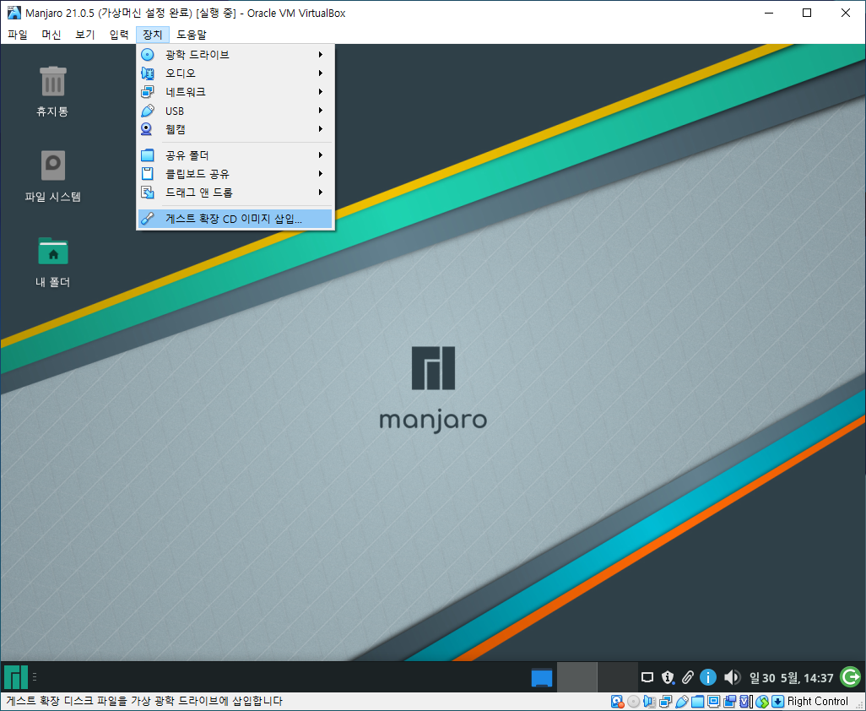866x711 pixels.
Task: Click the network monitors icon beside 네트워크
Action: click(148, 92)
